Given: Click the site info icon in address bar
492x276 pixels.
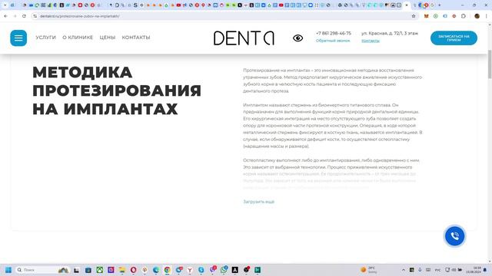Looking at the screenshot, I should click(x=35, y=16).
